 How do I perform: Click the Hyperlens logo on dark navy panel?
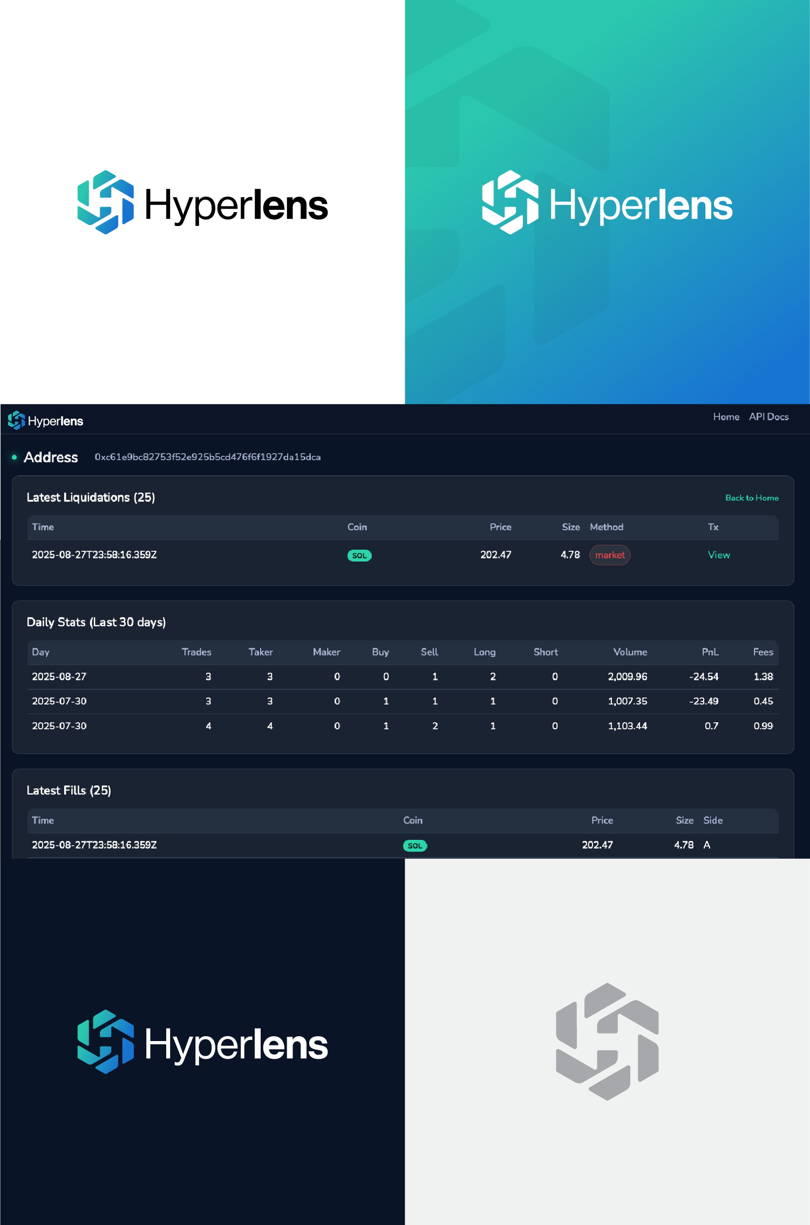pos(202,1042)
